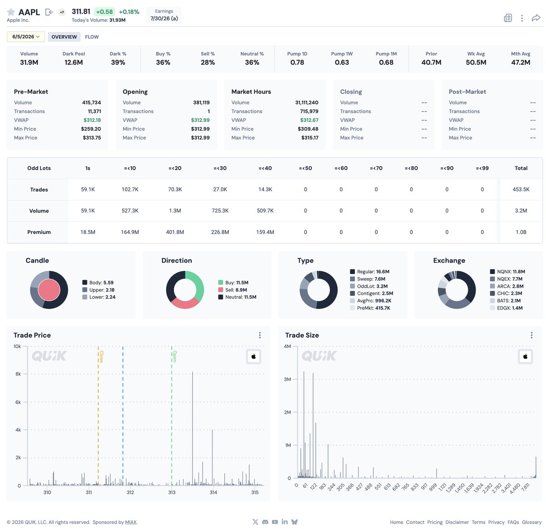
Task: Open the 6/5/2026 date dropdown
Action: (26, 37)
